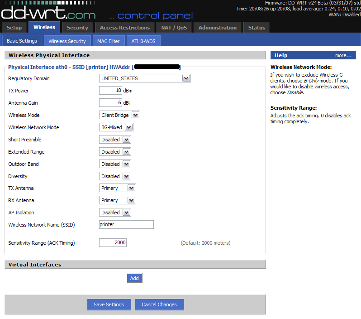Open the Help more... link
Viewport: 361px width, 319px height.
pyautogui.click(x=343, y=55)
